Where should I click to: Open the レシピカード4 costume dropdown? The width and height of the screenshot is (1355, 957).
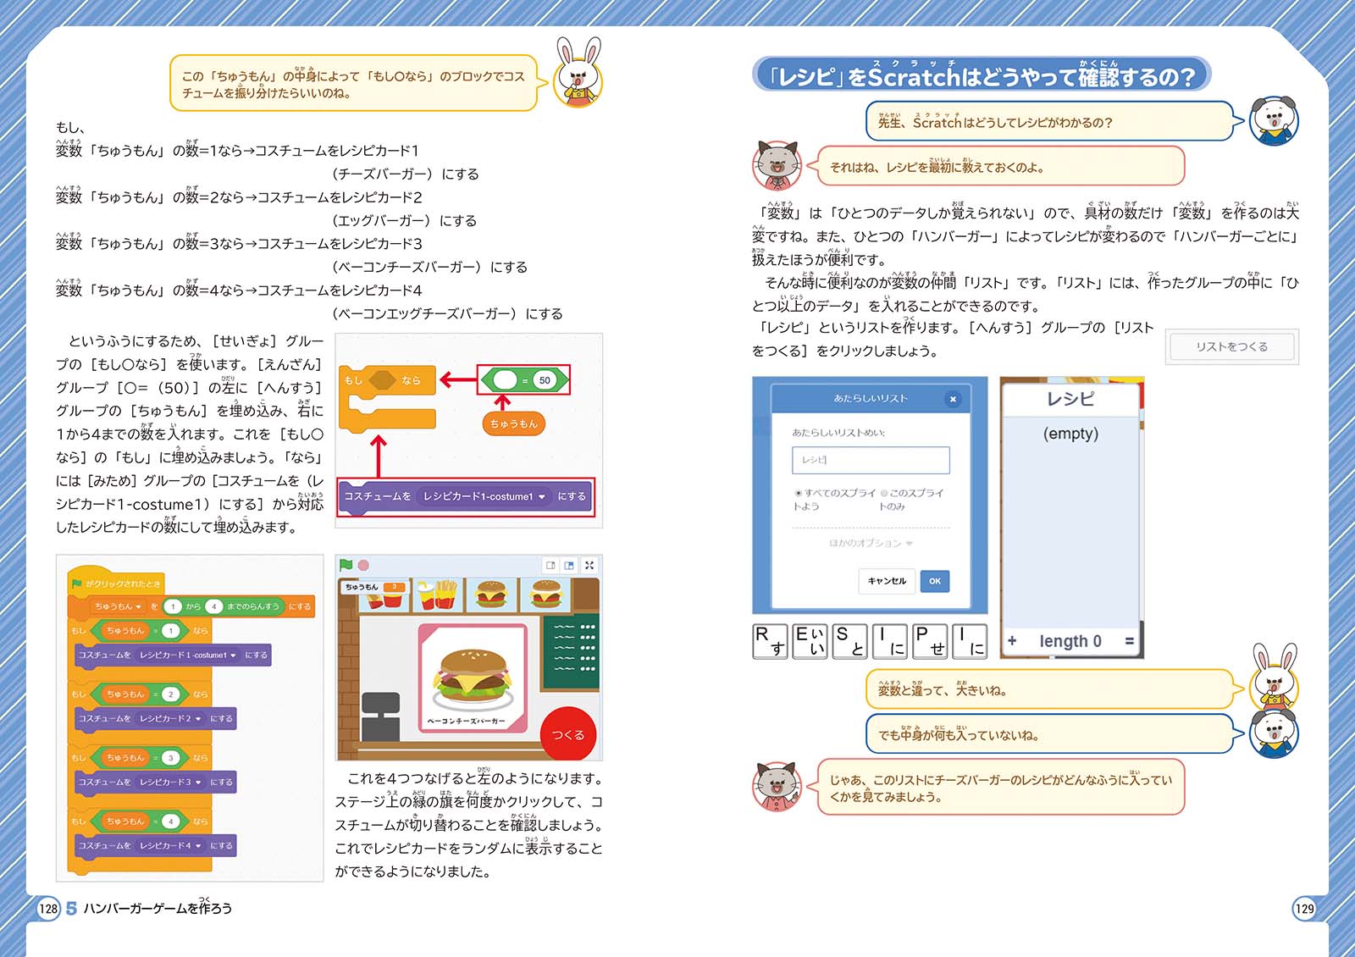click(170, 845)
